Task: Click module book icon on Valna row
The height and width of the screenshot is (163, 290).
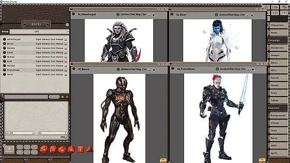Action: point(65,75)
